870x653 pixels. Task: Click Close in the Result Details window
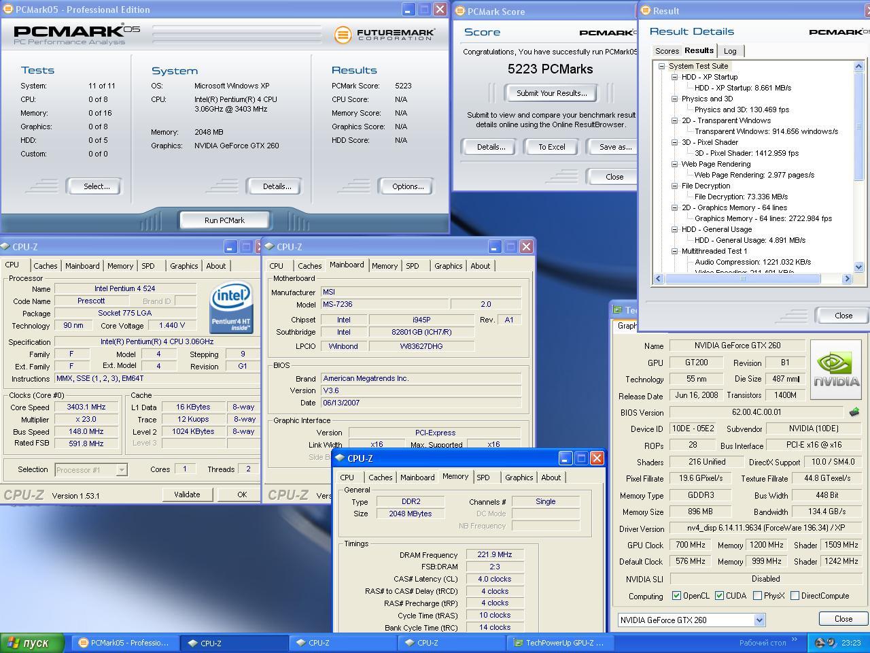[843, 316]
